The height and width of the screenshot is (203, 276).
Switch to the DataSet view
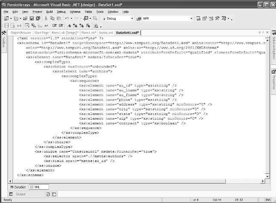pos(18,187)
